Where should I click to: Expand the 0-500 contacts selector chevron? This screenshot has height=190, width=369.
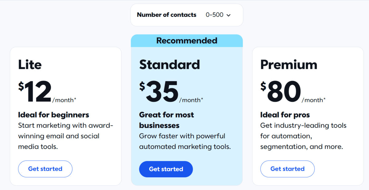coord(228,15)
